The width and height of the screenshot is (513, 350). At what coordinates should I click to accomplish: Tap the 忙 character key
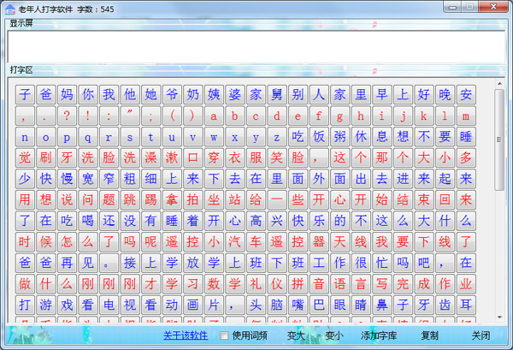click(382, 263)
